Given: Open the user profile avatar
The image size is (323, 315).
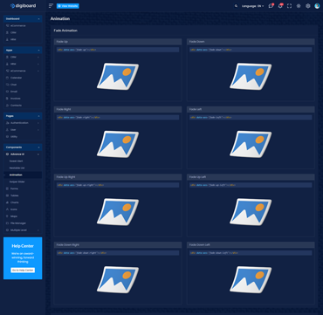Looking at the screenshot, I should pyautogui.click(x=317, y=6).
